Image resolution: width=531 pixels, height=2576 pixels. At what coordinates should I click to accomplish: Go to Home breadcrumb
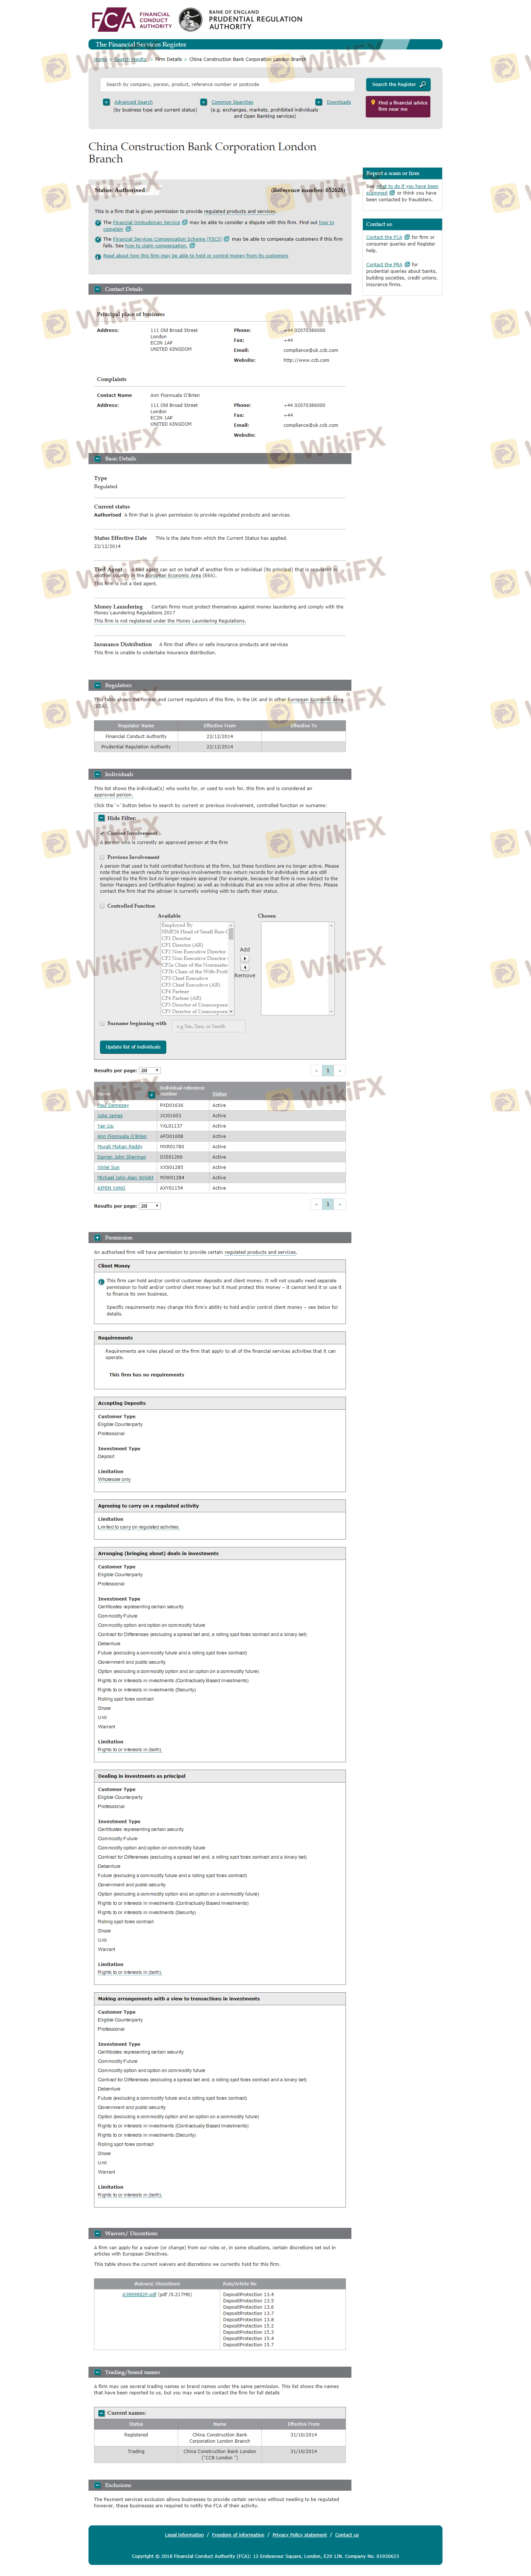coord(101,59)
